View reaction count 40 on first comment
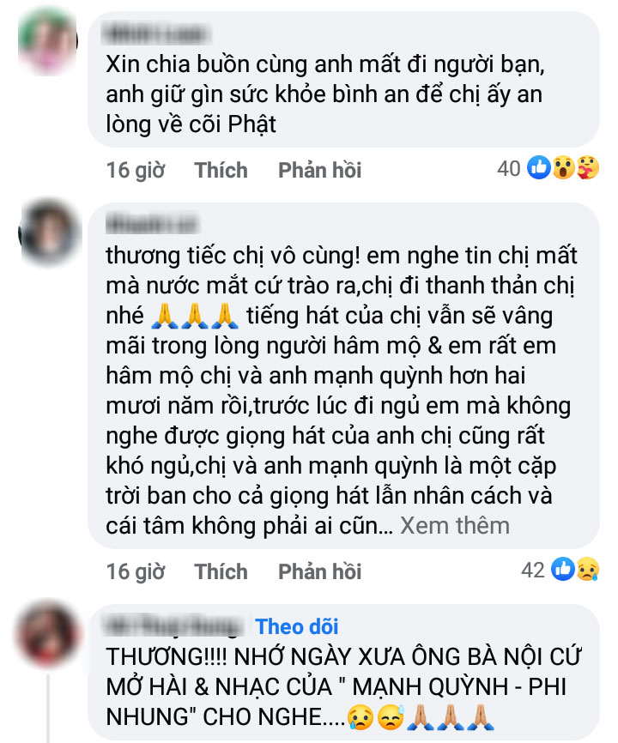The width and height of the screenshot is (618, 743). [508, 168]
